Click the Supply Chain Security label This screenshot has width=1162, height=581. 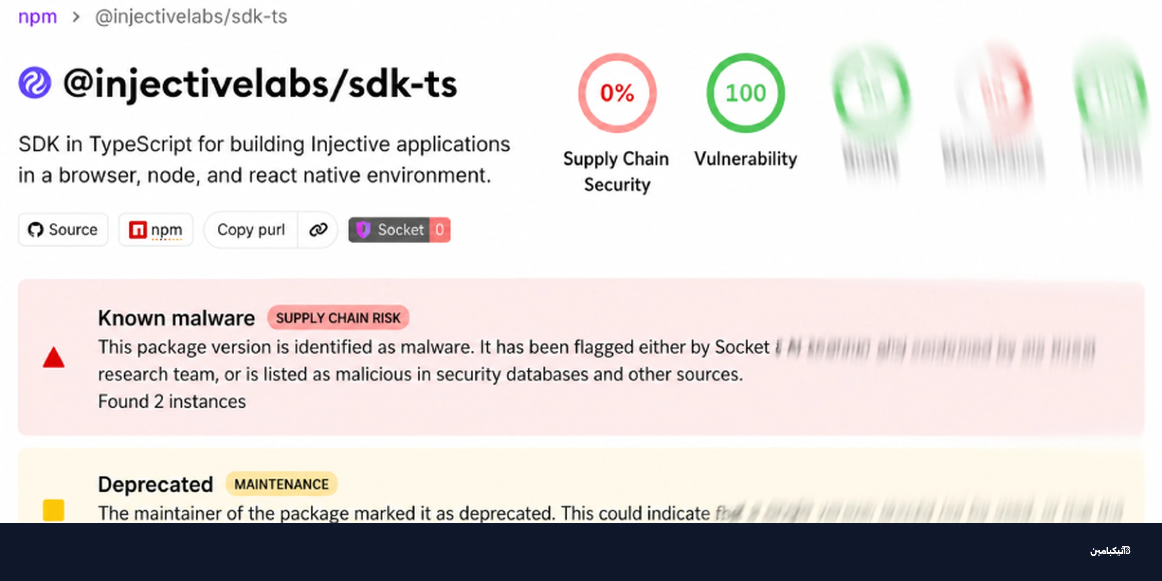click(x=616, y=172)
